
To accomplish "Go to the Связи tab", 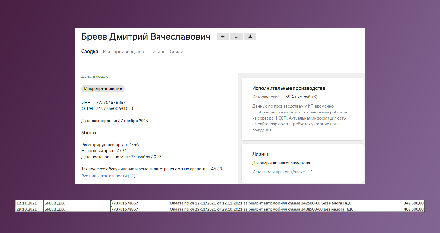I will [176, 51].
